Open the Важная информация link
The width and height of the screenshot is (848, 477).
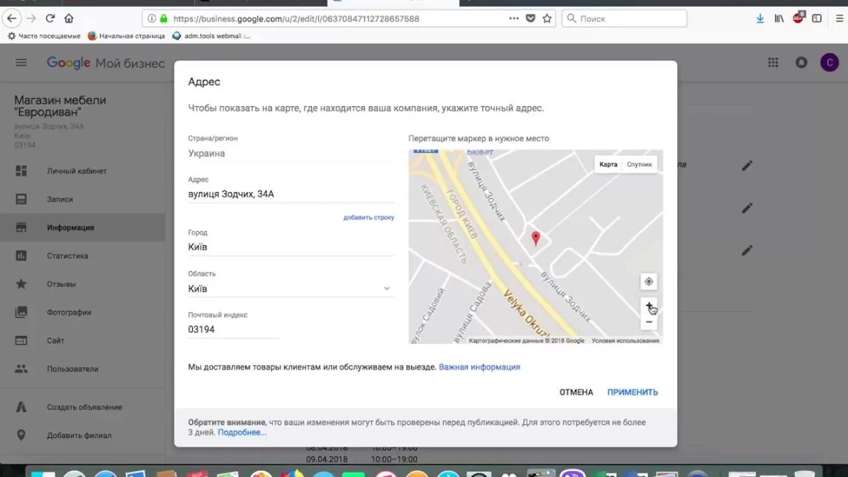click(x=479, y=367)
